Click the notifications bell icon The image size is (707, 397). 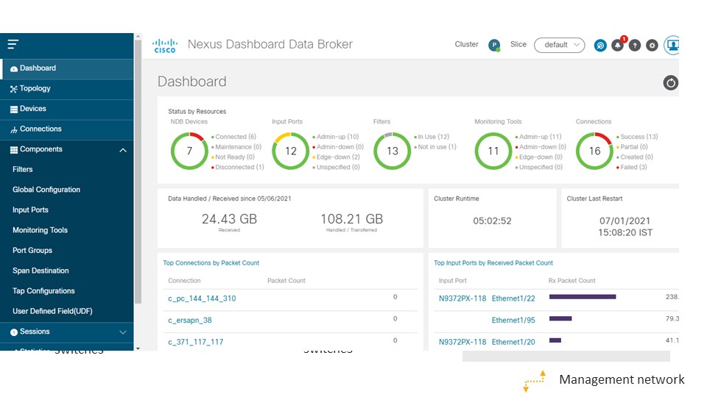(618, 45)
